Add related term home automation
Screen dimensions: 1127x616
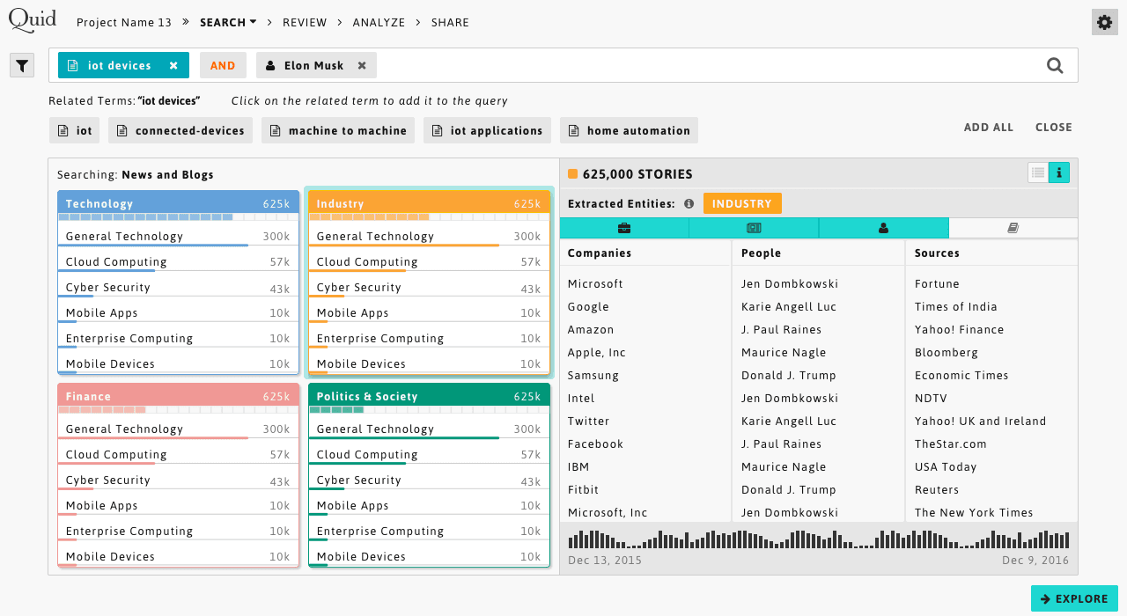tap(629, 130)
